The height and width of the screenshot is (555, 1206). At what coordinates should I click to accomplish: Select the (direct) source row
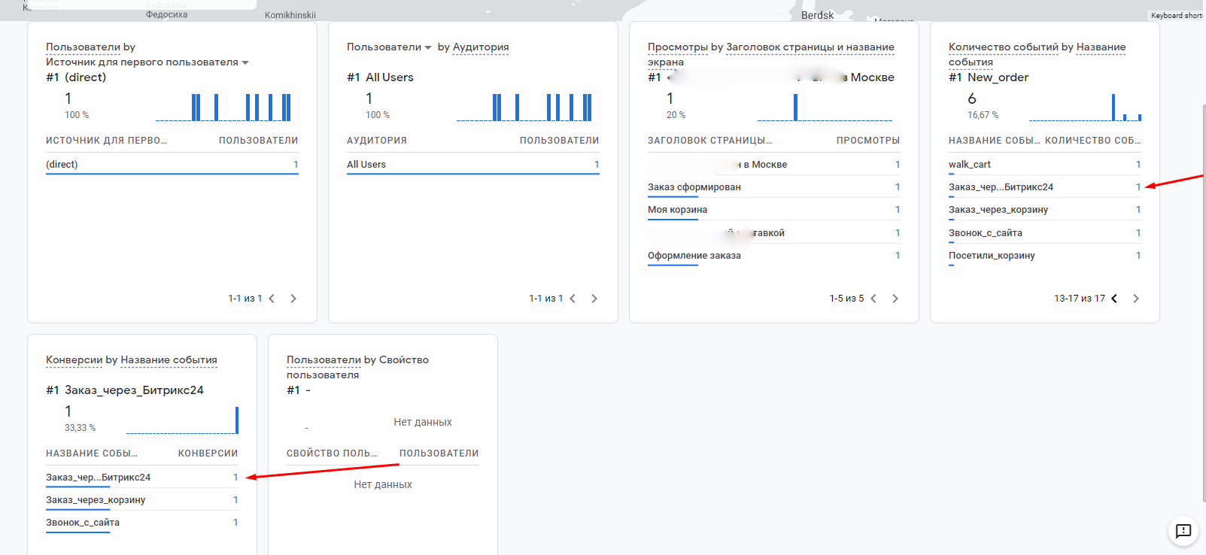coord(62,165)
